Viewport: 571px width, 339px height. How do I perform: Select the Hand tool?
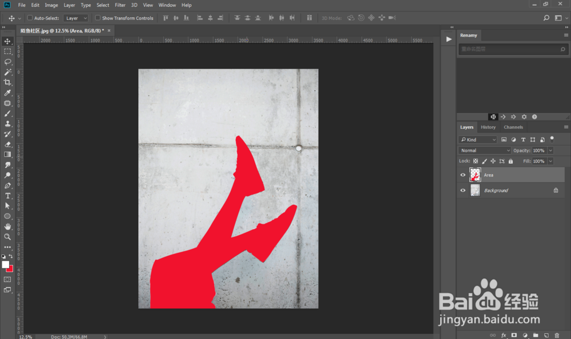[7, 227]
